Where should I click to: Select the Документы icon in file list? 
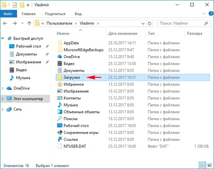click(60, 70)
